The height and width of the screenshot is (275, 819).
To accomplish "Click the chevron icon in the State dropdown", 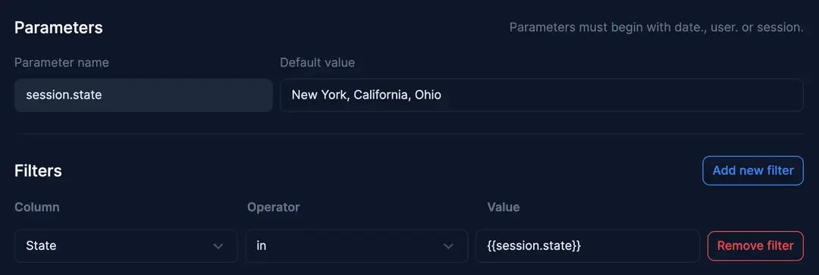I will [x=218, y=246].
